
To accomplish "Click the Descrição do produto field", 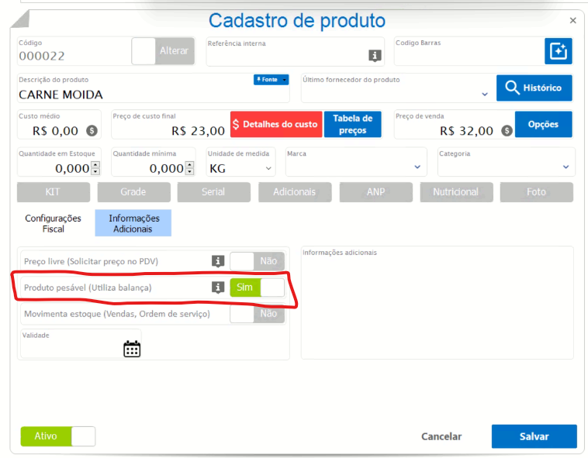I will pyautogui.click(x=132, y=95).
